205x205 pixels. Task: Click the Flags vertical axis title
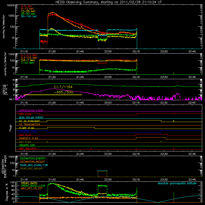click(x=11, y=128)
